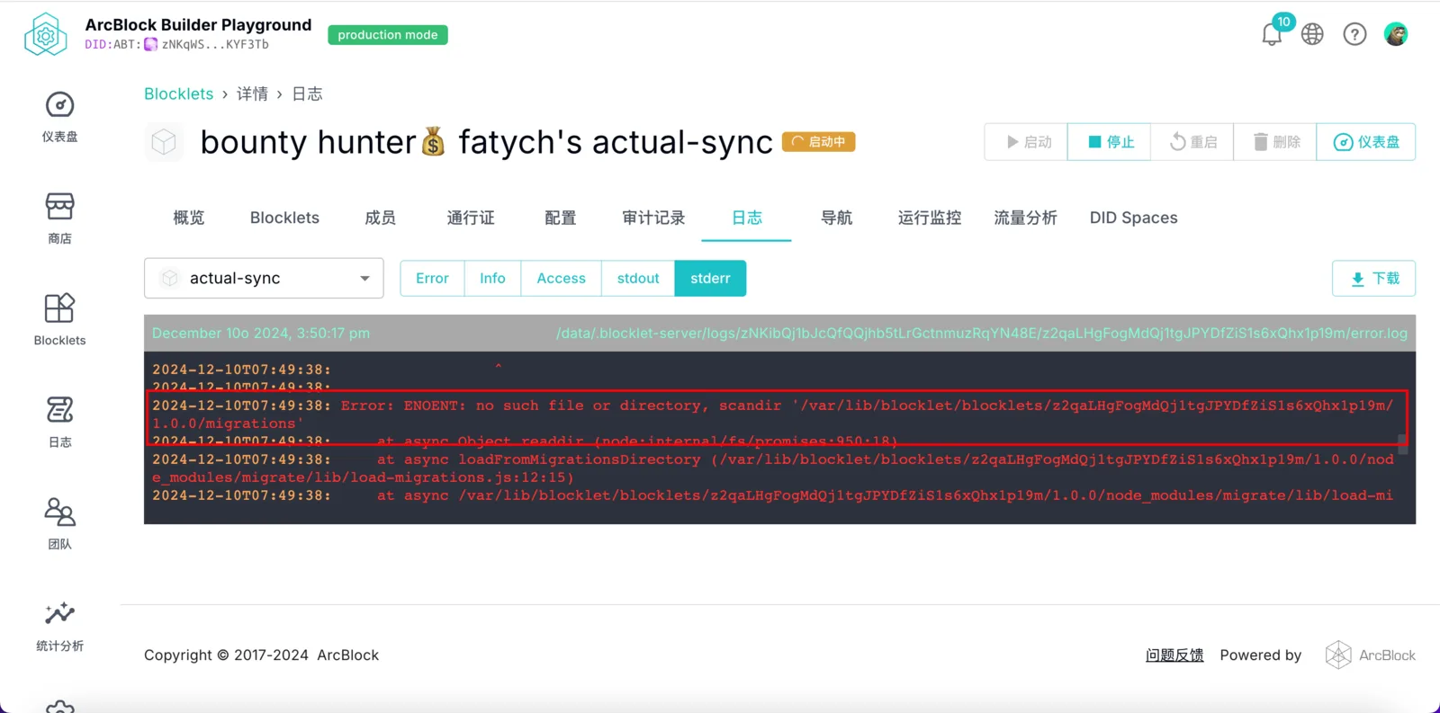Open Blocklets in the sidebar

pos(59,320)
